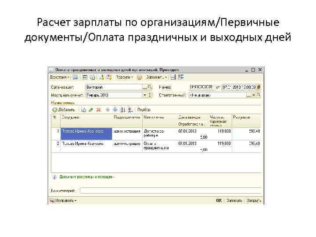
Task: Open the Заполнить dropdown menu
Action: click(x=156, y=77)
